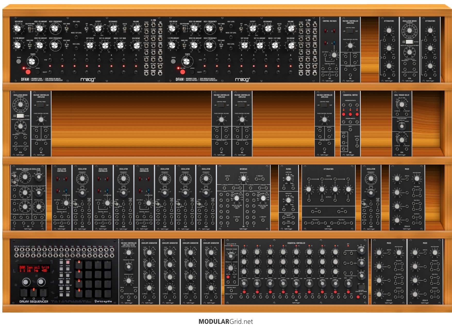Screen dimensions: 452x327
Task: Choose the LAST STEP button
Action: (x=68, y=275)
